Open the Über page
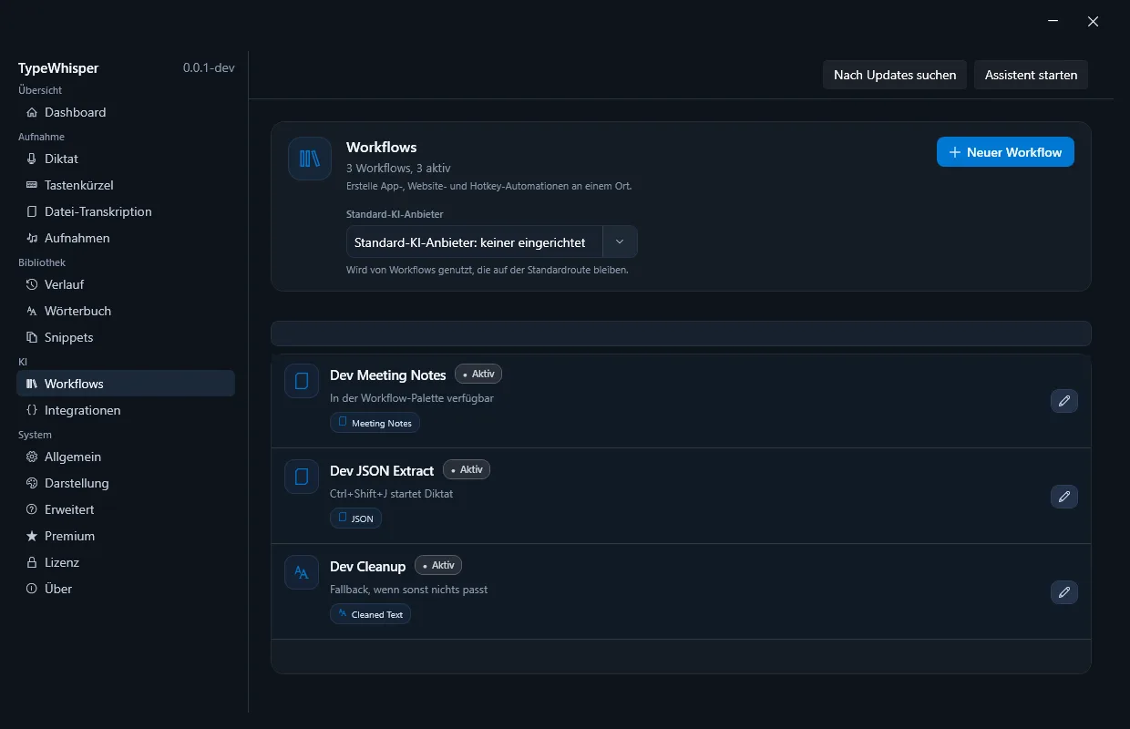1130x729 pixels. pyautogui.click(x=126, y=589)
